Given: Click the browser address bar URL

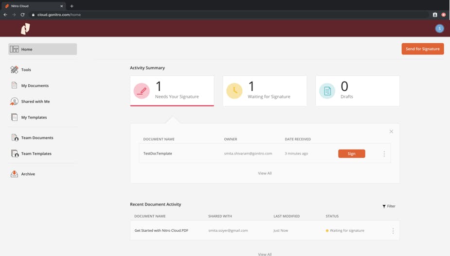Looking at the screenshot, I should (59, 15).
